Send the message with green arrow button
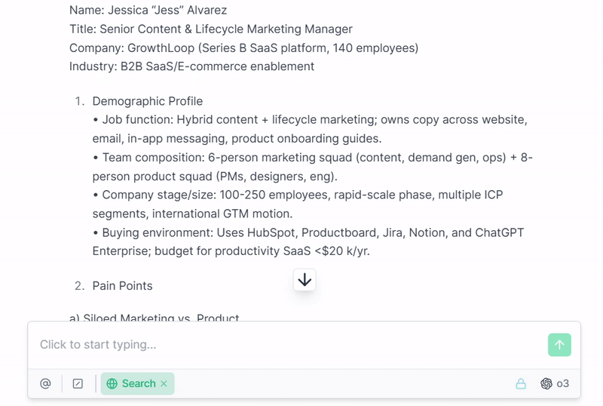603x406 pixels. point(559,345)
